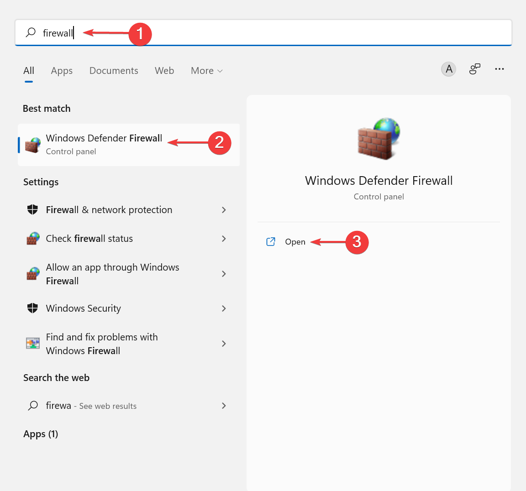Open Check firewall status setting
Viewport: 526px width, 491px height.
(x=129, y=239)
